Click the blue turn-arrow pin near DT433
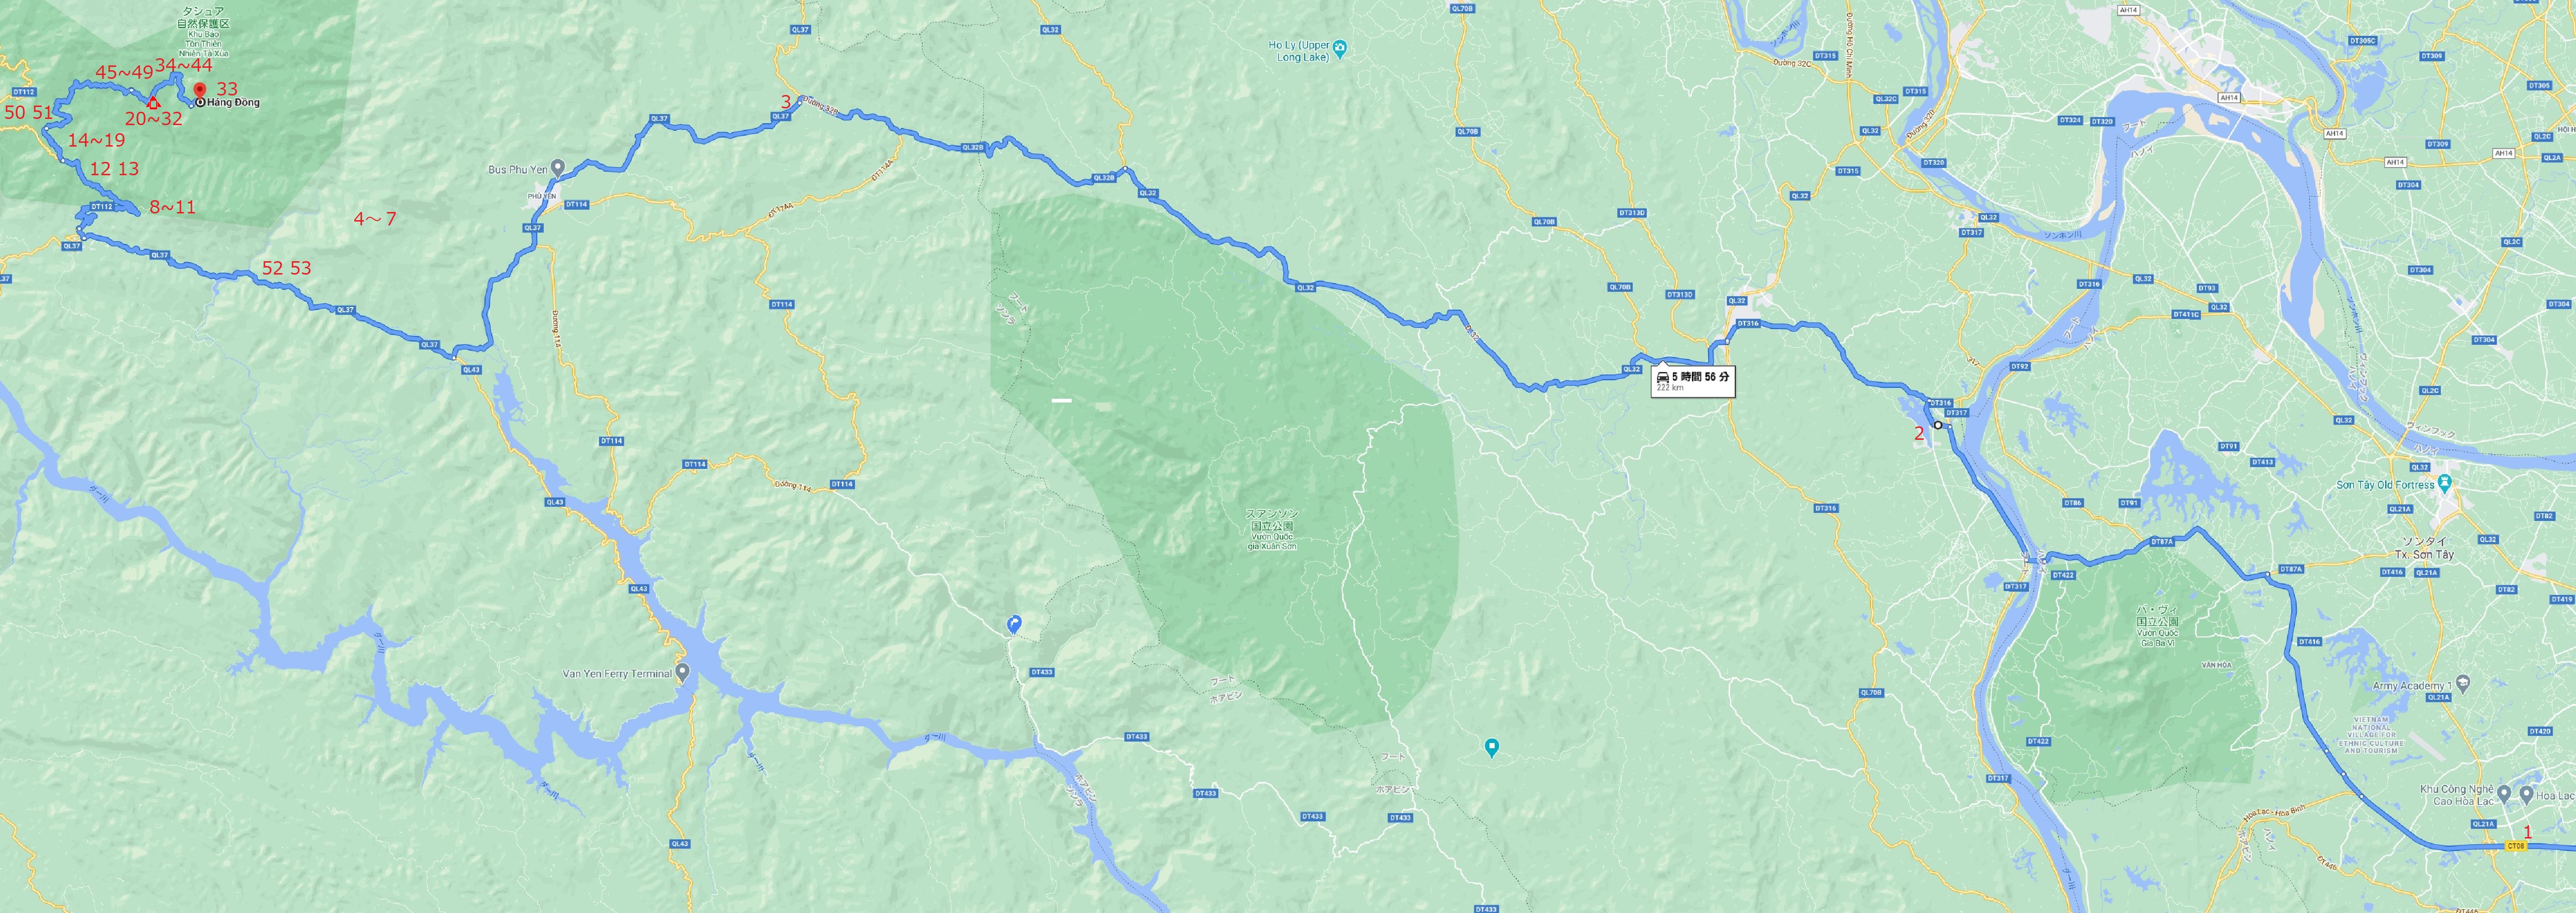This screenshot has height=913, width=2576. click(x=1014, y=624)
